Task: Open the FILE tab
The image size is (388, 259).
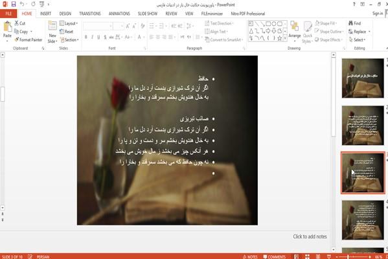Action: click(x=8, y=14)
